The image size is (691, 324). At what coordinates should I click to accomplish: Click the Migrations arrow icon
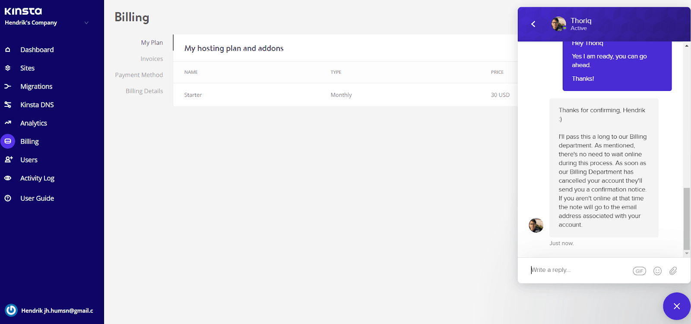[x=8, y=86]
